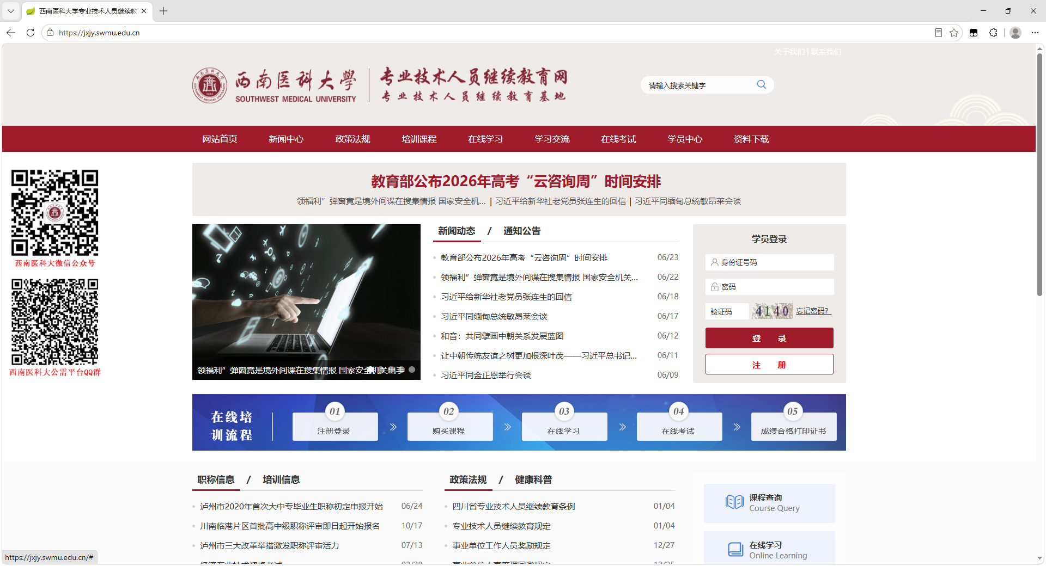Switch to 健康科普 tab
Image resolution: width=1046 pixels, height=566 pixels.
pyautogui.click(x=533, y=479)
